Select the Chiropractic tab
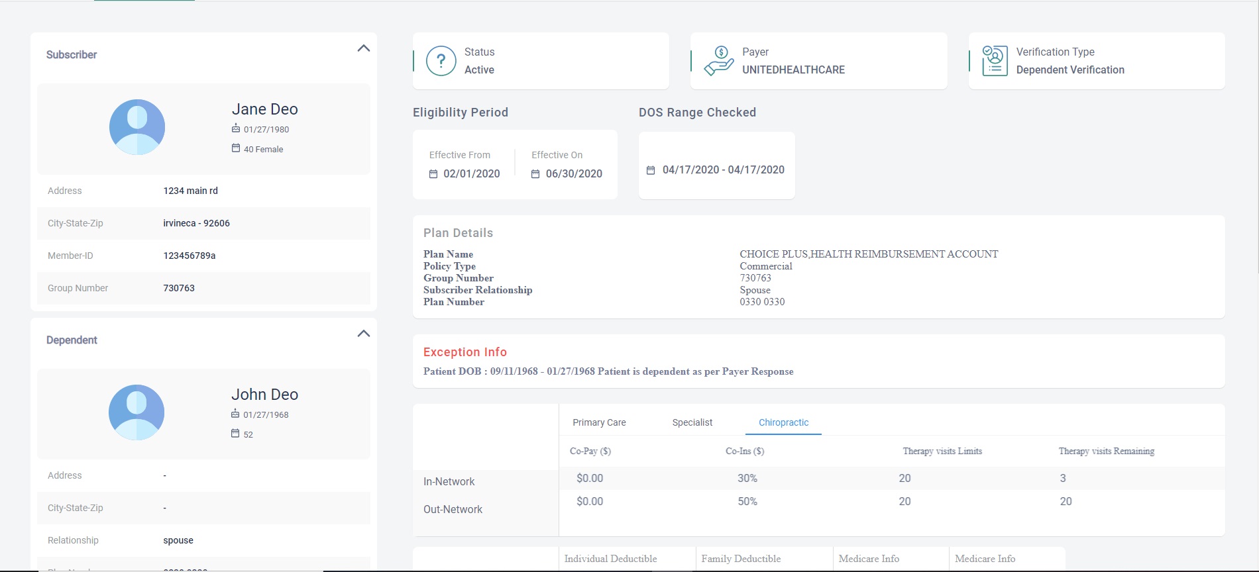This screenshot has height=572, width=1259. pyautogui.click(x=783, y=422)
